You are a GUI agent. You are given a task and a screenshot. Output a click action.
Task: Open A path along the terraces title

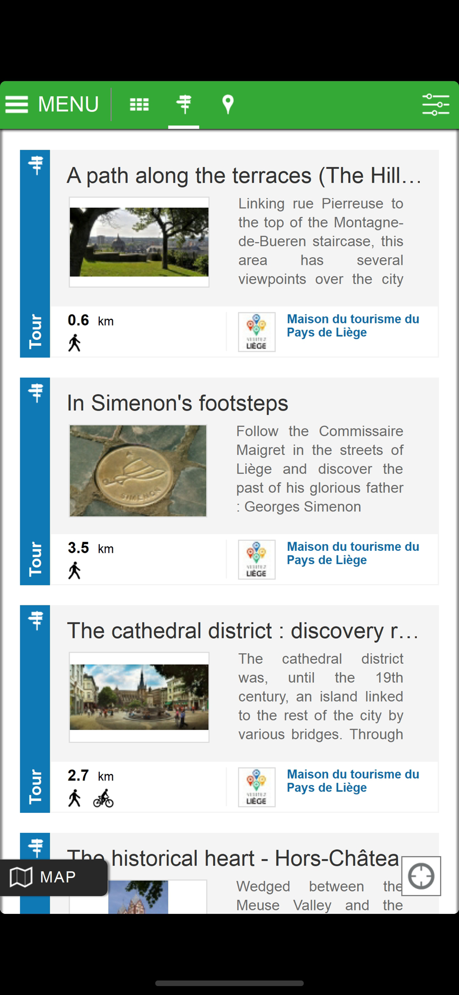[x=244, y=176]
